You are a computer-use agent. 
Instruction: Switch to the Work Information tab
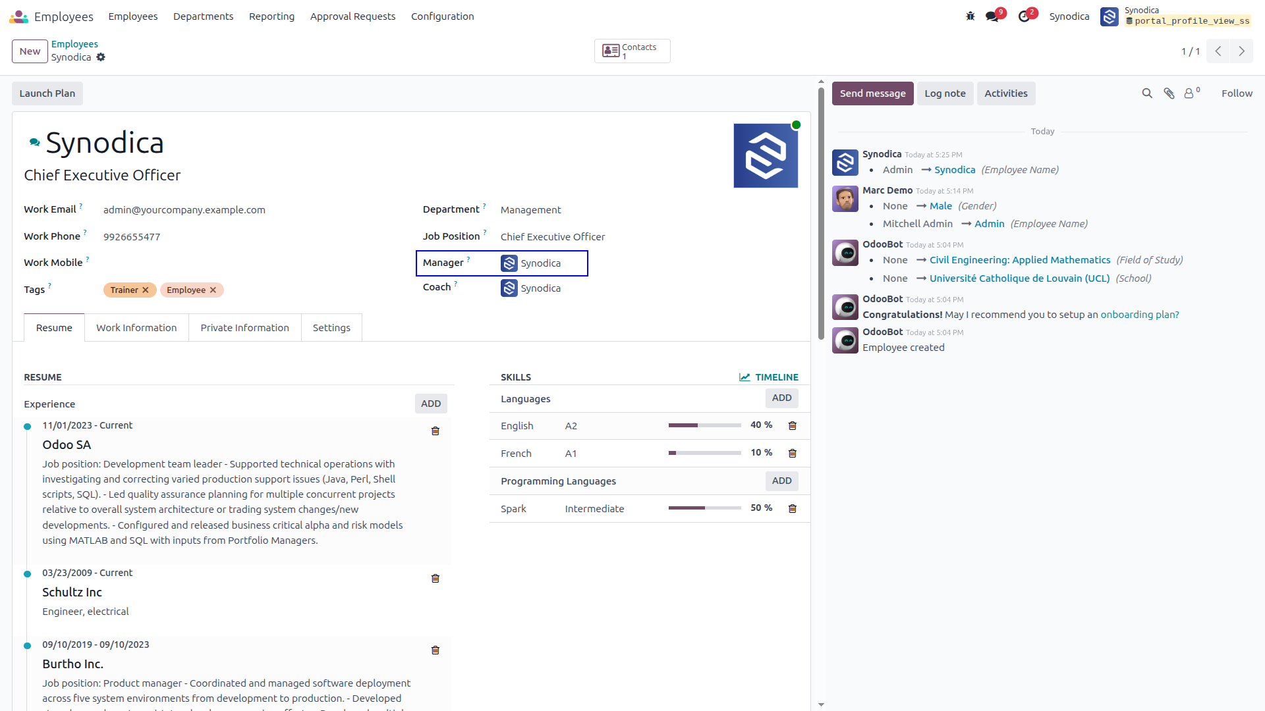pos(136,328)
